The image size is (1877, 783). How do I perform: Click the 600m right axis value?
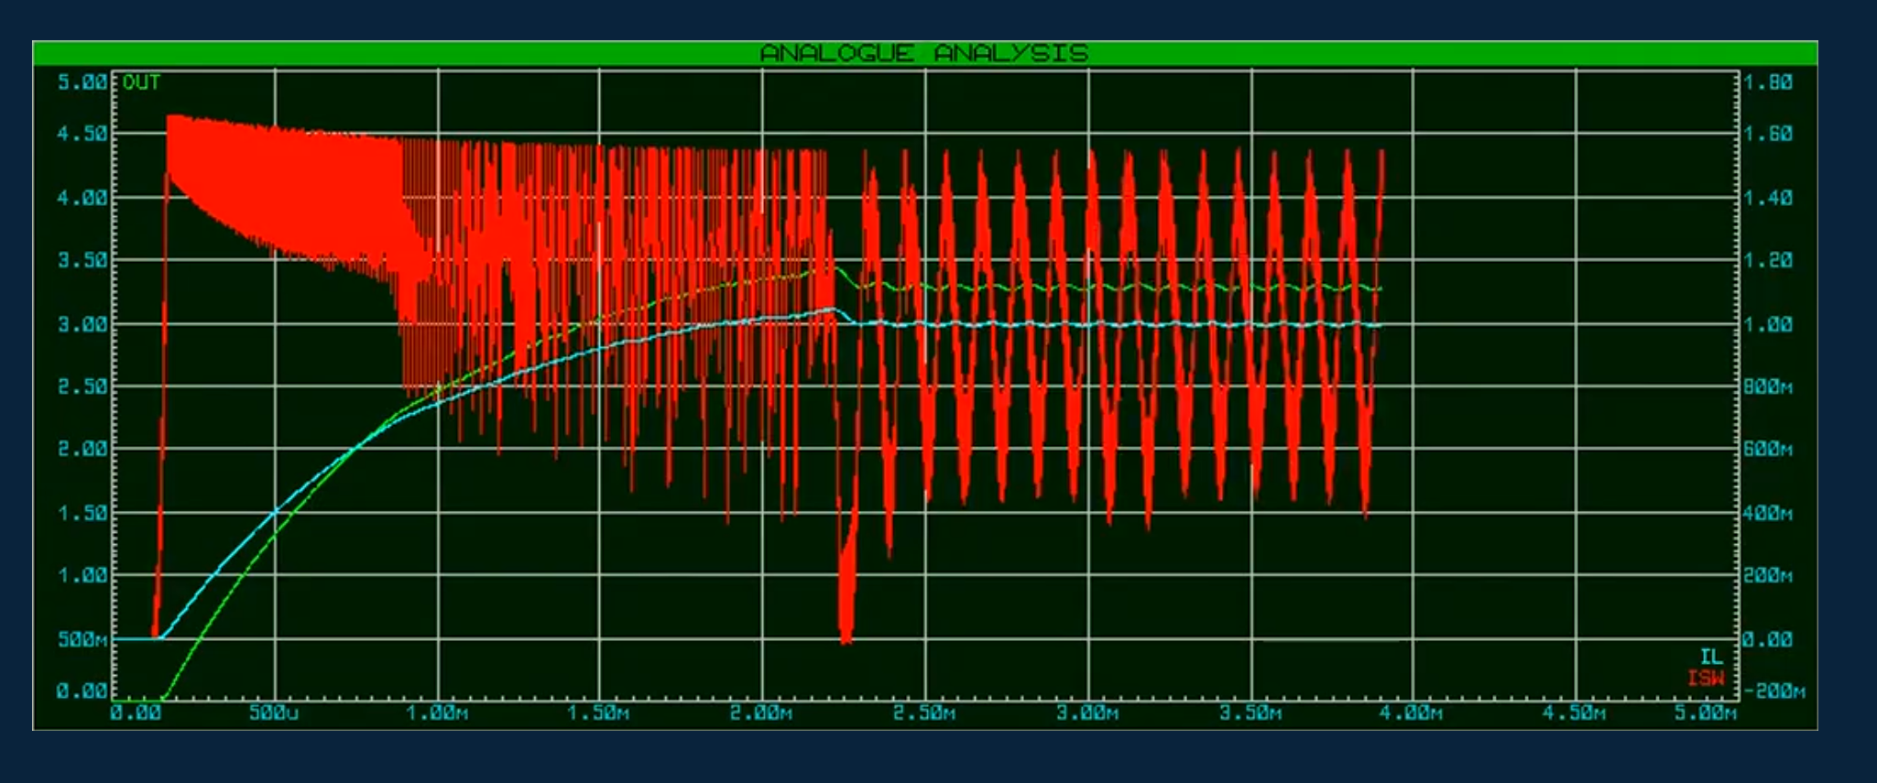[x=1768, y=450]
